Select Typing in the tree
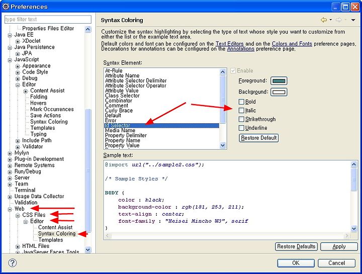Image resolution: width=362 pixels, height=274 pixels. [38, 134]
